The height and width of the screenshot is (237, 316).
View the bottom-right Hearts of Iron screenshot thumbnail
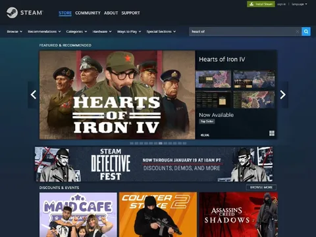click(x=254, y=100)
